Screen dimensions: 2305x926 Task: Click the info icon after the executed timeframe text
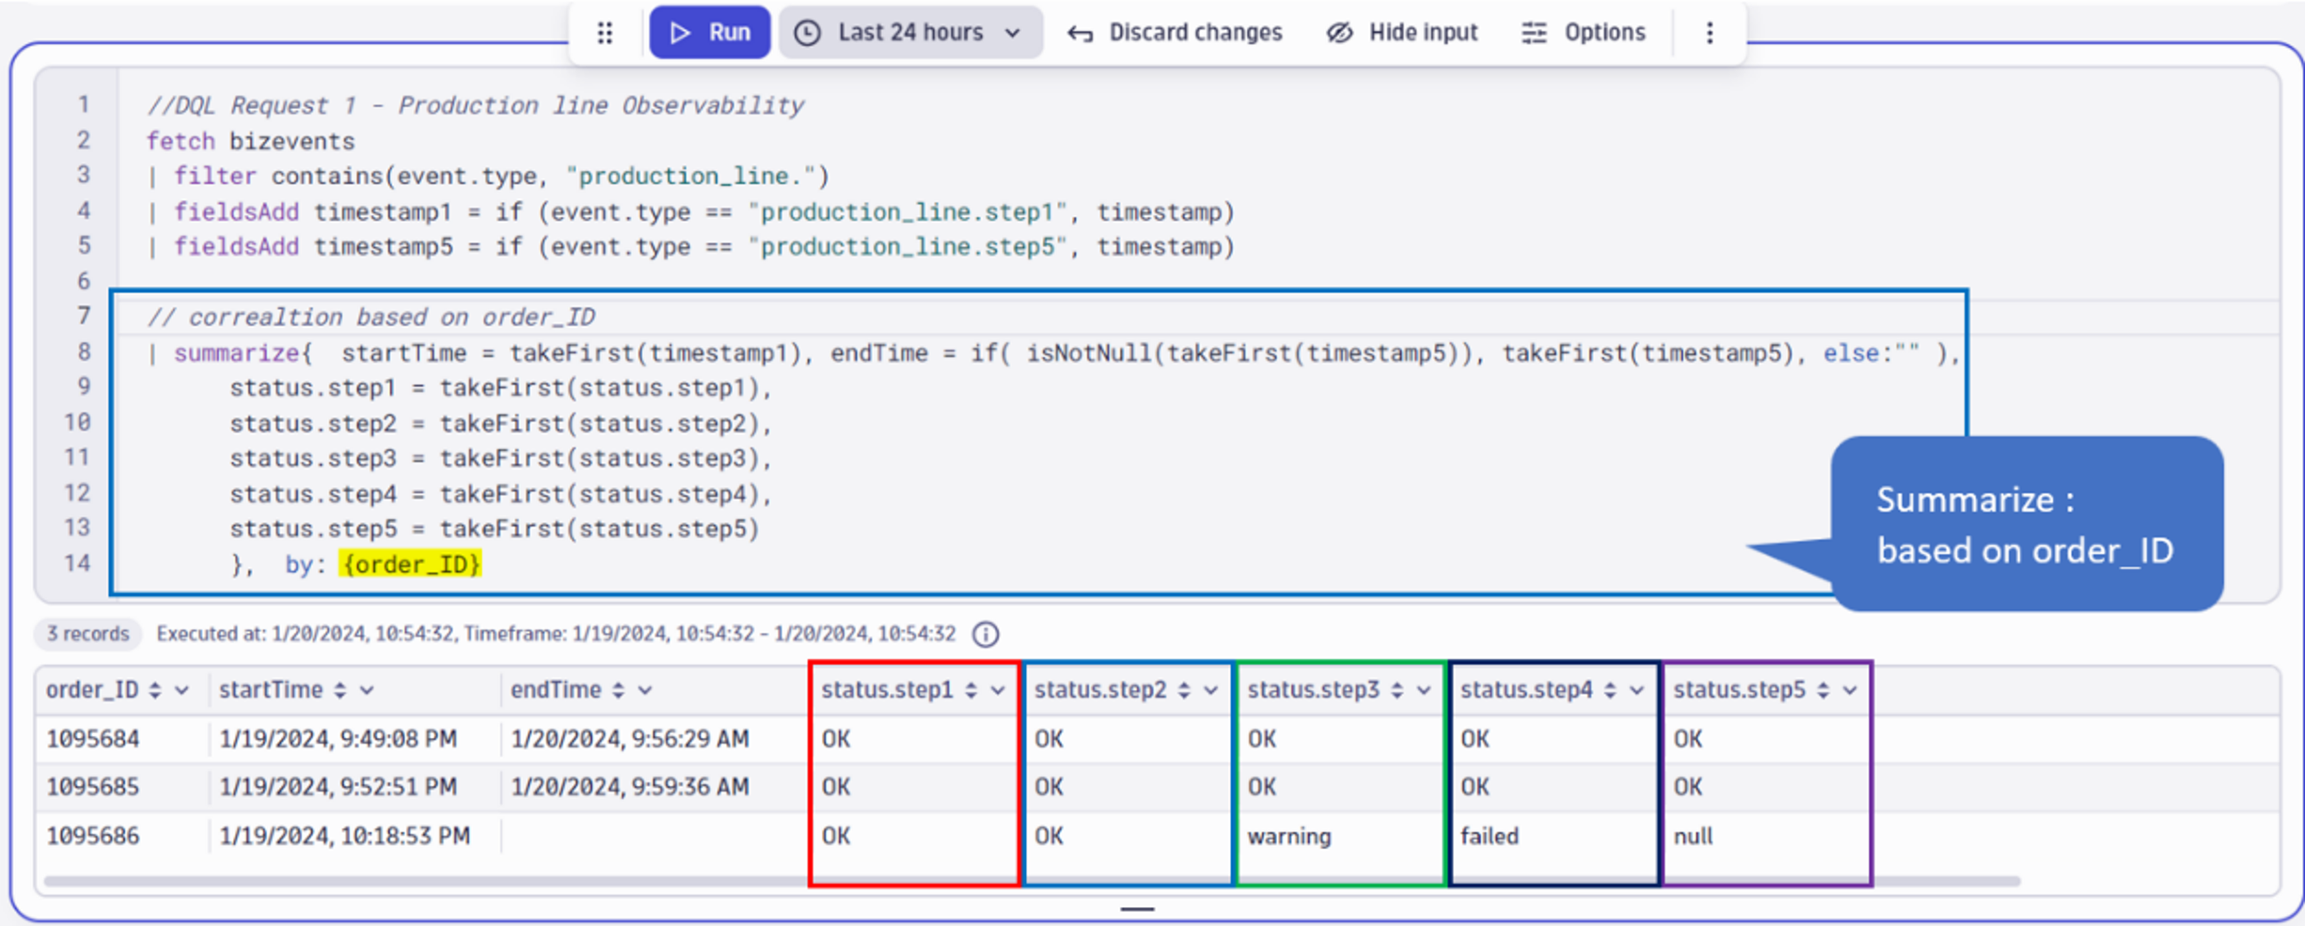click(986, 634)
